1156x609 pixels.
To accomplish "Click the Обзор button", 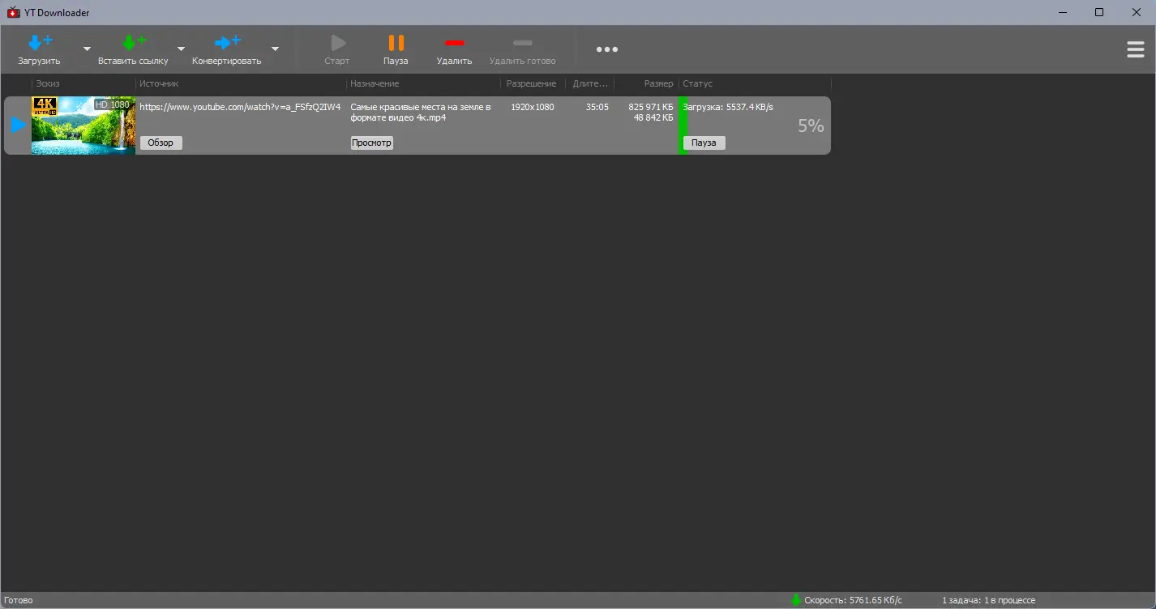I will (x=160, y=143).
